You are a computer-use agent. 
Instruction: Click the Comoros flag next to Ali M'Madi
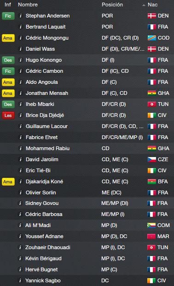(151, 226)
